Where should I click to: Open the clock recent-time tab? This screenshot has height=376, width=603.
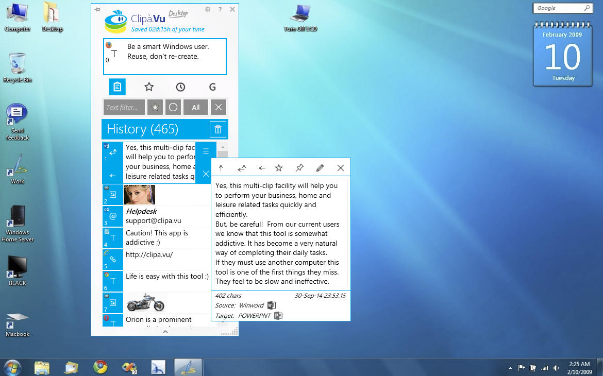pos(180,87)
